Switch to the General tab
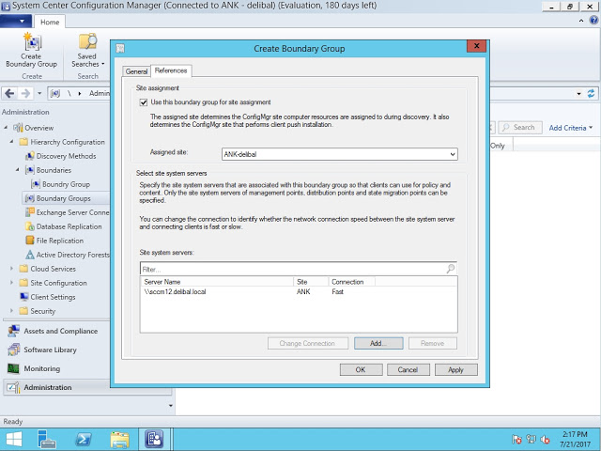This screenshot has width=601, height=451. coord(136,70)
